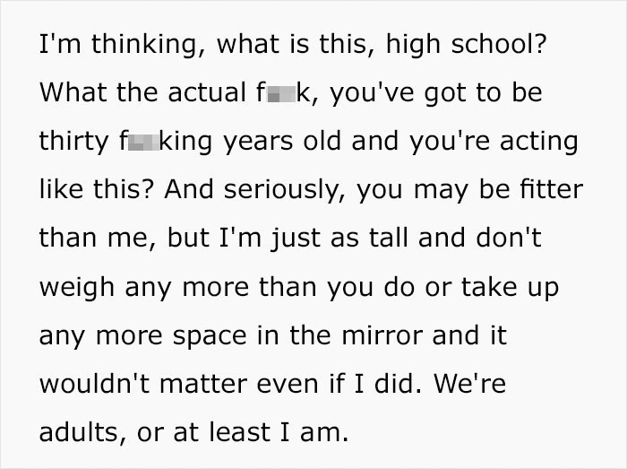The image size is (627, 469).
Task: Click the word 'space' in the seventh line
Action: [210, 336]
